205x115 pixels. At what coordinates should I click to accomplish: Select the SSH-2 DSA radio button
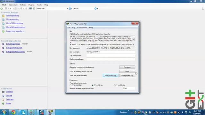[115, 85]
